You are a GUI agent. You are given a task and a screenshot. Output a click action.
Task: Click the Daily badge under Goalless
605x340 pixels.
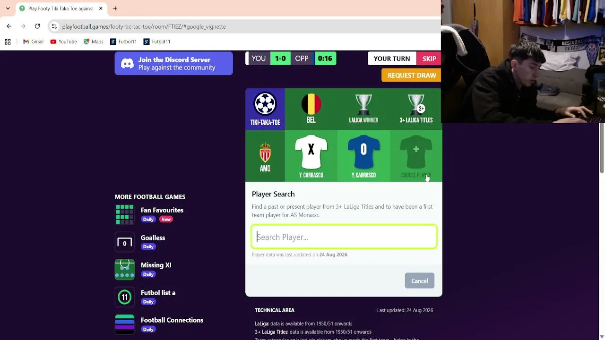pyautogui.click(x=148, y=246)
